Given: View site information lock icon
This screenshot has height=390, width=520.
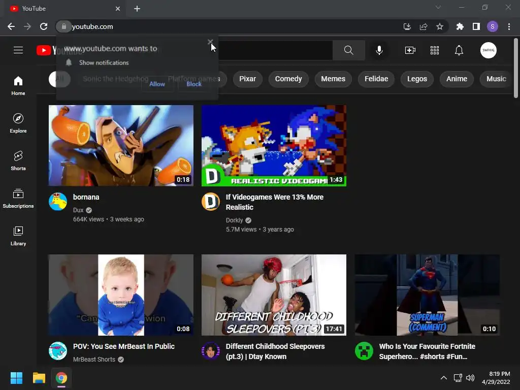Looking at the screenshot, I should pyautogui.click(x=64, y=26).
